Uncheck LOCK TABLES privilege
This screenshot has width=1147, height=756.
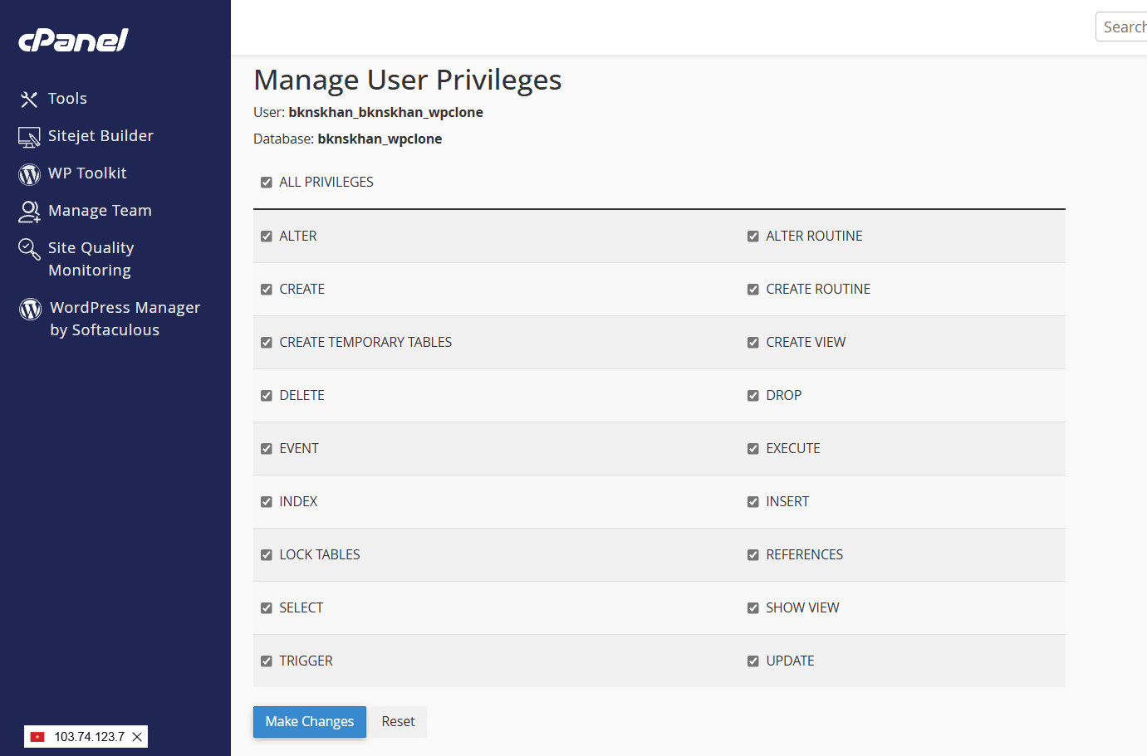pos(267,555)
